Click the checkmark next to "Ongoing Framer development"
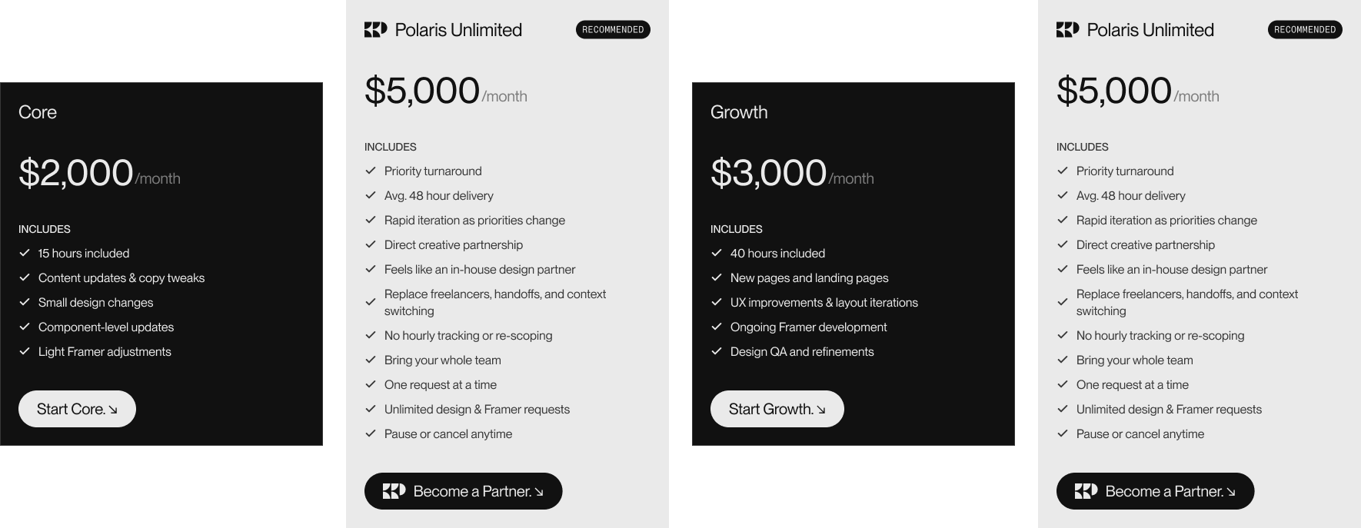 (717, 327)
